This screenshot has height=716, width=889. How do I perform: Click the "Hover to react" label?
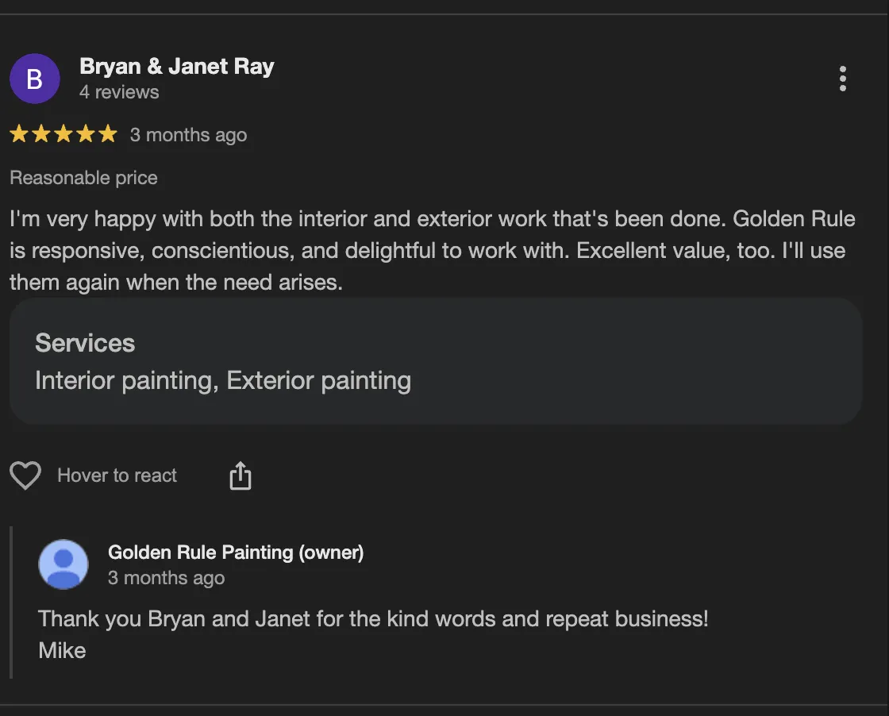pos(117,475)
